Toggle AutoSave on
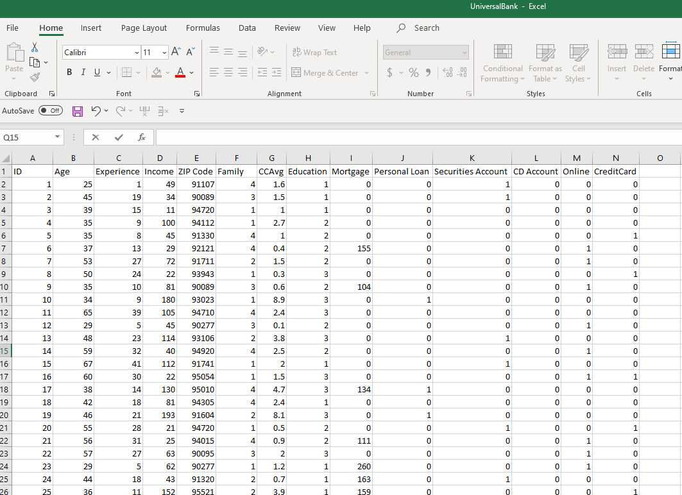 [50, 110]
